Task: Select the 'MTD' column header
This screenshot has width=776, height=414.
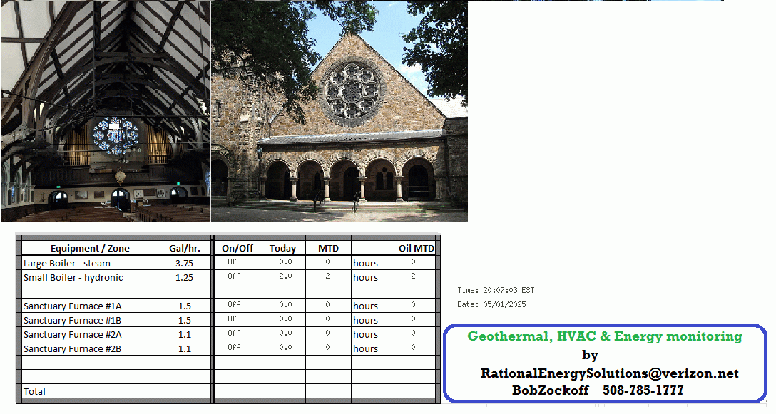Action: (328, 248)
